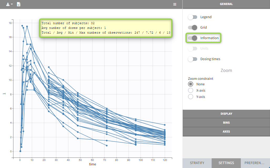Screen dimensions: 270x168
Task: Turn off the Grid toggle
Action: click(192, 28)
